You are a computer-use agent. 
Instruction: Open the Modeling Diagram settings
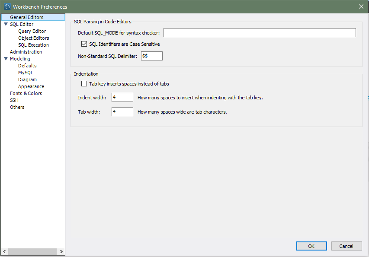(27, 79)
